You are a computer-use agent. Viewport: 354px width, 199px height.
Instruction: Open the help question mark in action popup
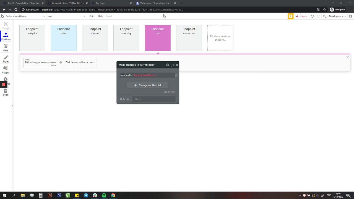168,65
